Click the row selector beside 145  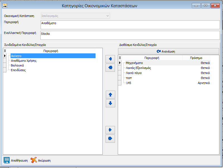pos(120,83)
